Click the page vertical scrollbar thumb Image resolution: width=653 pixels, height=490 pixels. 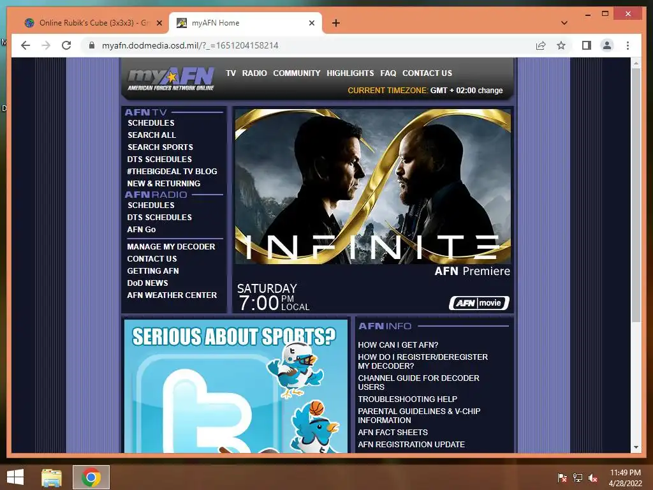[636, 195]
